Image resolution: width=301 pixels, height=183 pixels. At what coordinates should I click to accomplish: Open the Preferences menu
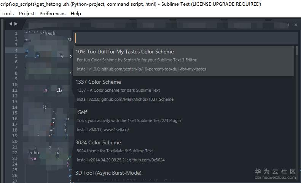tap(53, 13)
